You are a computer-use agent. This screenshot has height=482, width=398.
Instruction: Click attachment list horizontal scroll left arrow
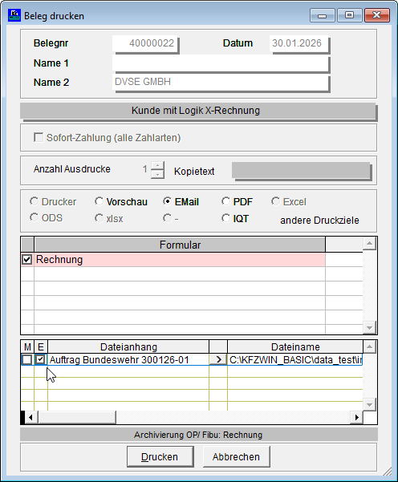click(30, 418)
